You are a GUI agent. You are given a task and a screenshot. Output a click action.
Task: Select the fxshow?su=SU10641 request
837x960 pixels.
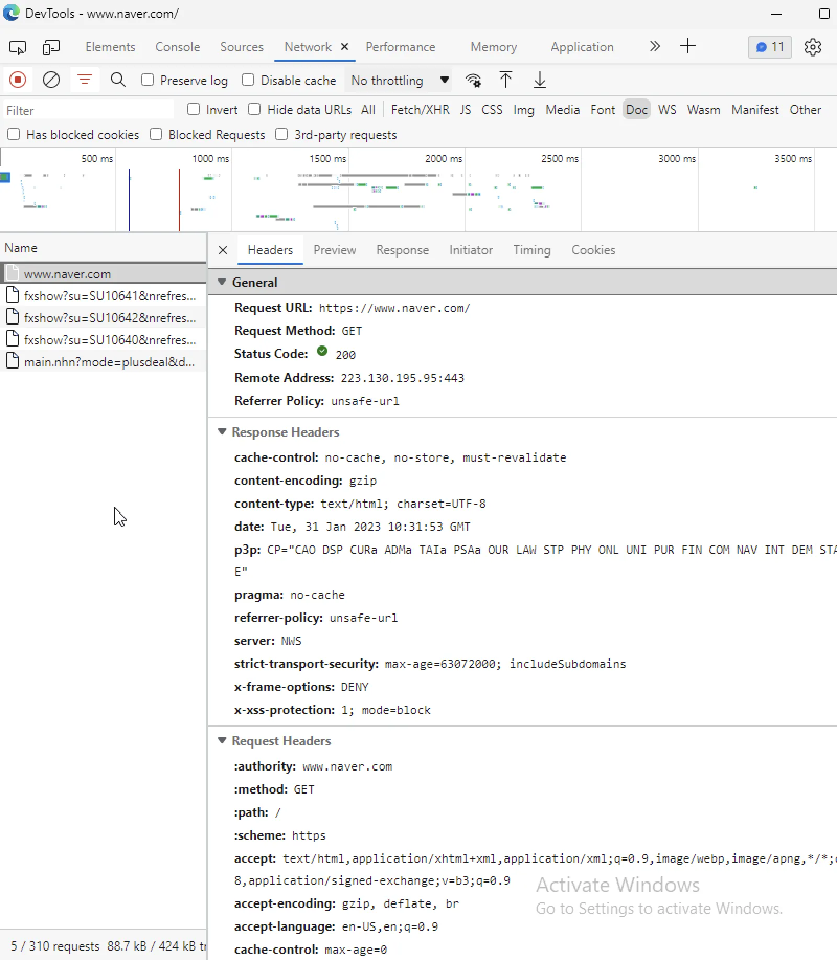[x=103, y=296]
